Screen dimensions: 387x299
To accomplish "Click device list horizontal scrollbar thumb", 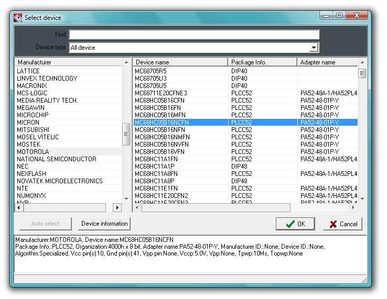I will pyautogui.click(x=216, y=207).
